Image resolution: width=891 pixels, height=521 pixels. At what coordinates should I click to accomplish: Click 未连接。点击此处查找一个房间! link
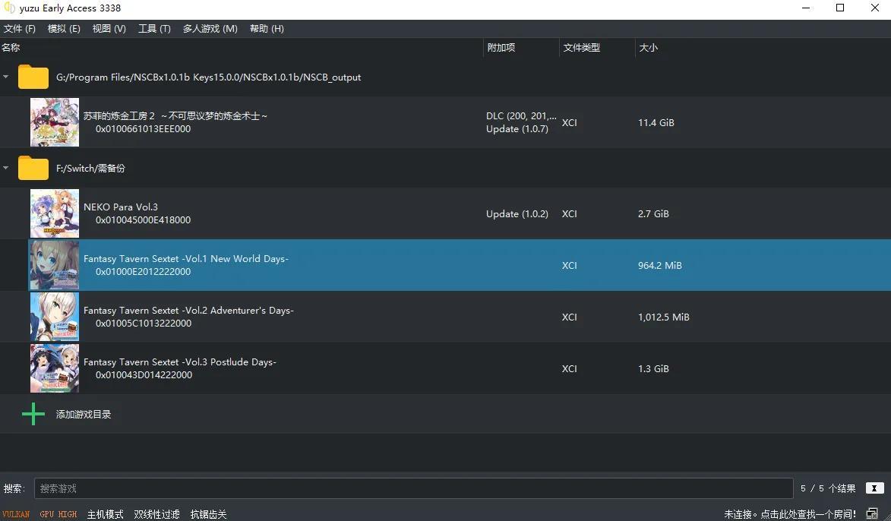(790, 514)
